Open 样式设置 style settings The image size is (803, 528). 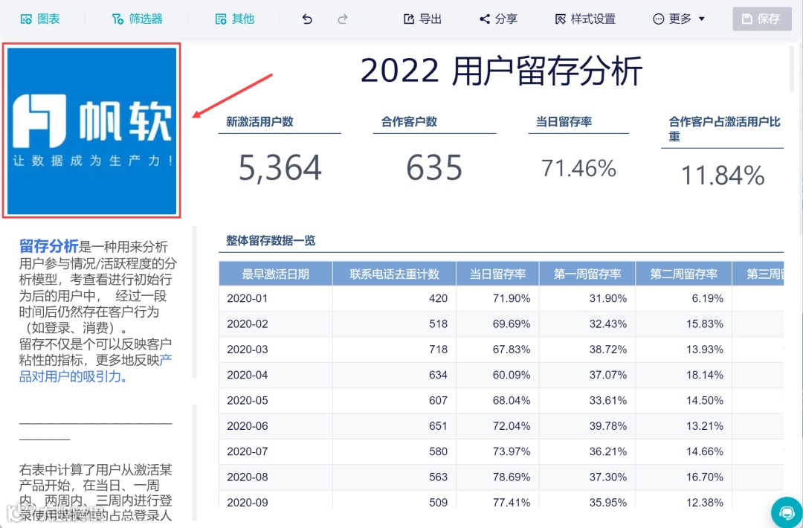pyautogui.click(x=585, y=19)
